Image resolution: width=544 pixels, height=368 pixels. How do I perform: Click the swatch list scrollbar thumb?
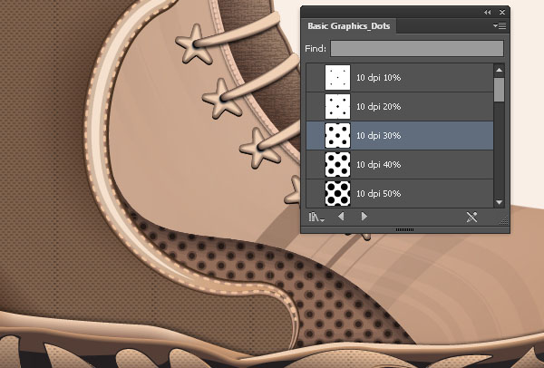pyautogui.click(x=499, y=90)
